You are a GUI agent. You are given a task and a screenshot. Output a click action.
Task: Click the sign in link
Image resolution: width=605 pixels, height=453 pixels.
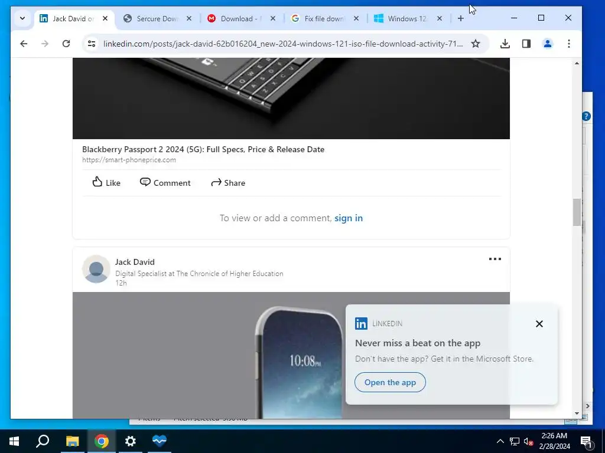point(349,218)
